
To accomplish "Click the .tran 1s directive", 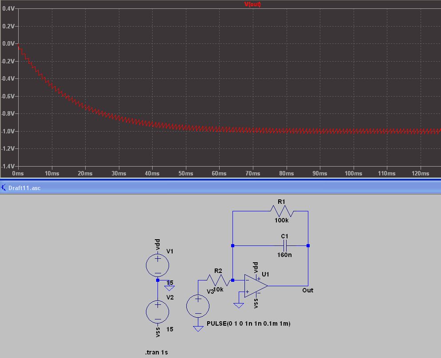I will (156, 352).
